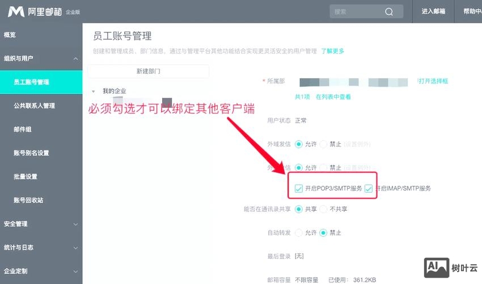The height and width of the screenshot is (284, 482).
Task: Click the search magnifier icon
Action: coord(389,12)
